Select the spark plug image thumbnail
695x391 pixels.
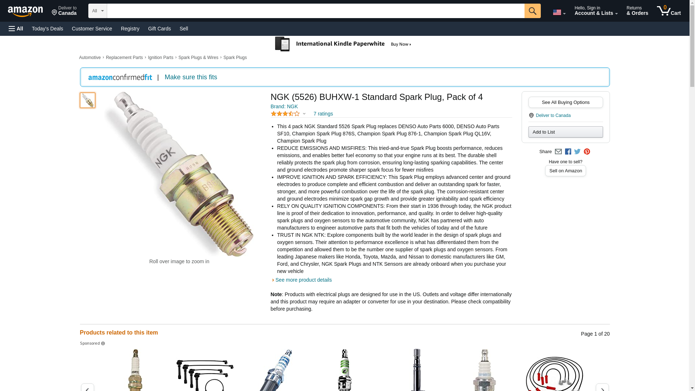point(88,100)
